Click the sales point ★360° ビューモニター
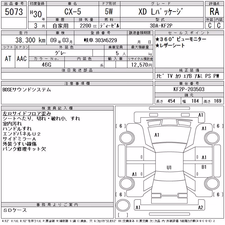Viewport: 225px width, 225px height. [x=181, y=39]
